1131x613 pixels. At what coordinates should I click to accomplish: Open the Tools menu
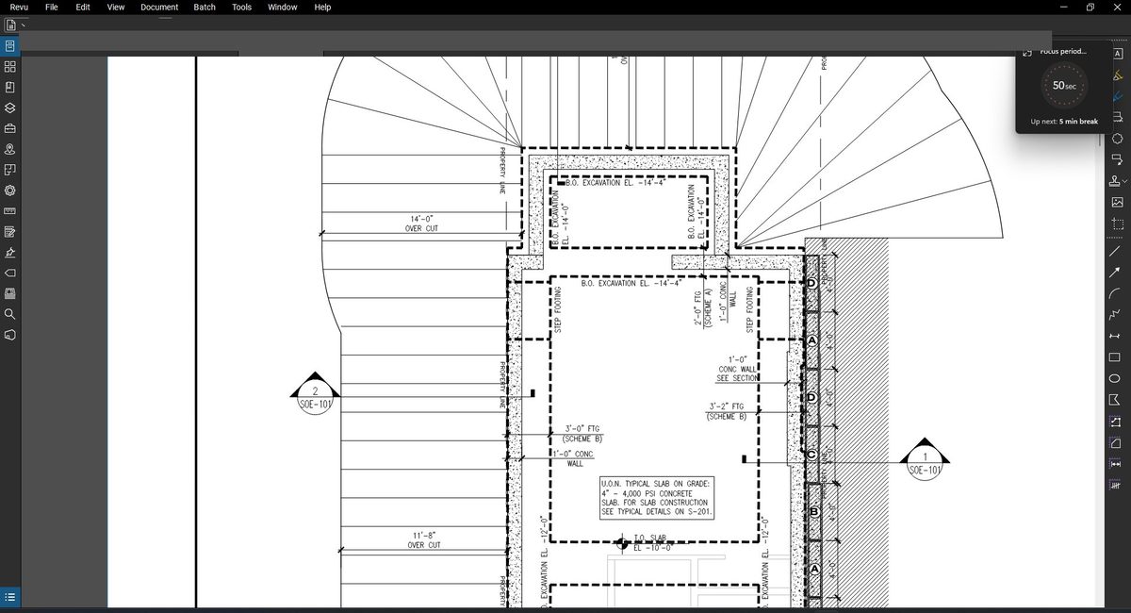click(x=241, y=8)
